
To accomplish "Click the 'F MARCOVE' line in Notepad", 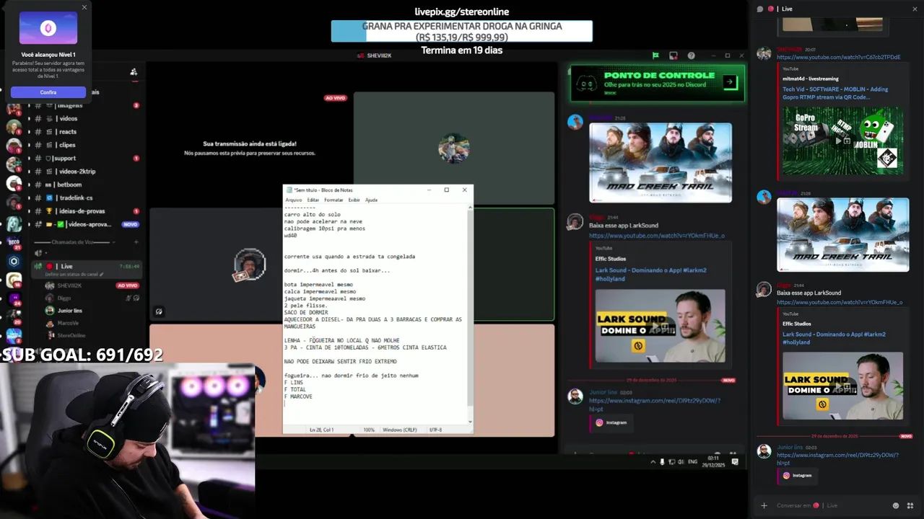I will (298, 396).
